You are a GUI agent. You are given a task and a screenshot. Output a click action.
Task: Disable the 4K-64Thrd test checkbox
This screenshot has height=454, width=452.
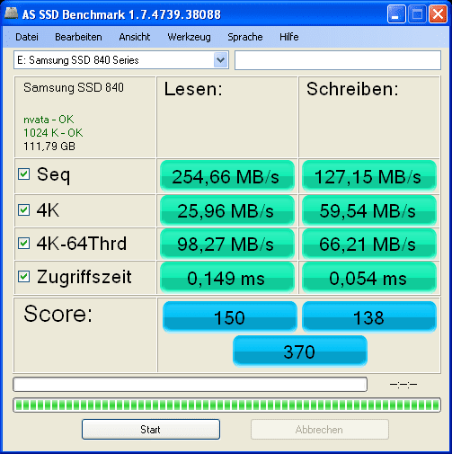point(23,244)
